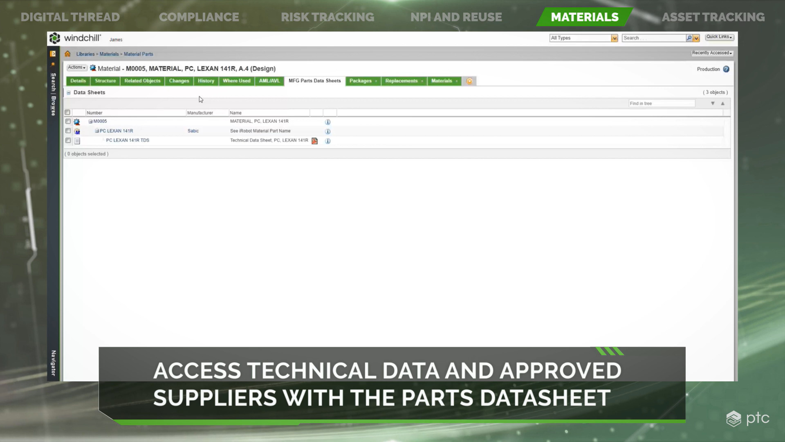Image resolution: width=785 pixels, height=442 pixels.
Task: Click the PC LEXAN 141R manufacturer part icon
Action: click(77, 131)
